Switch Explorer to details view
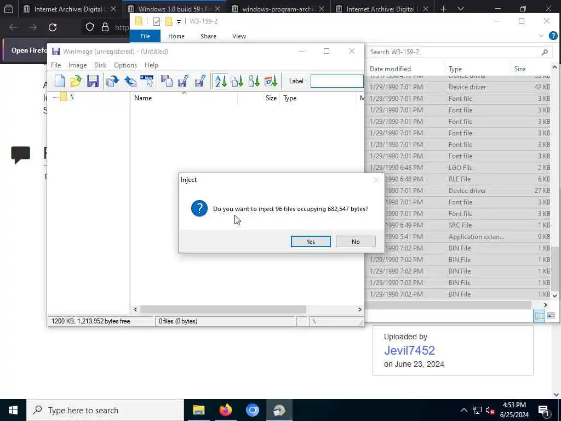 click(x=539, y=316)
